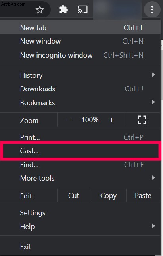Expand the History submenu arrow
The image size is (163, 256).
(x=153, y=75)
